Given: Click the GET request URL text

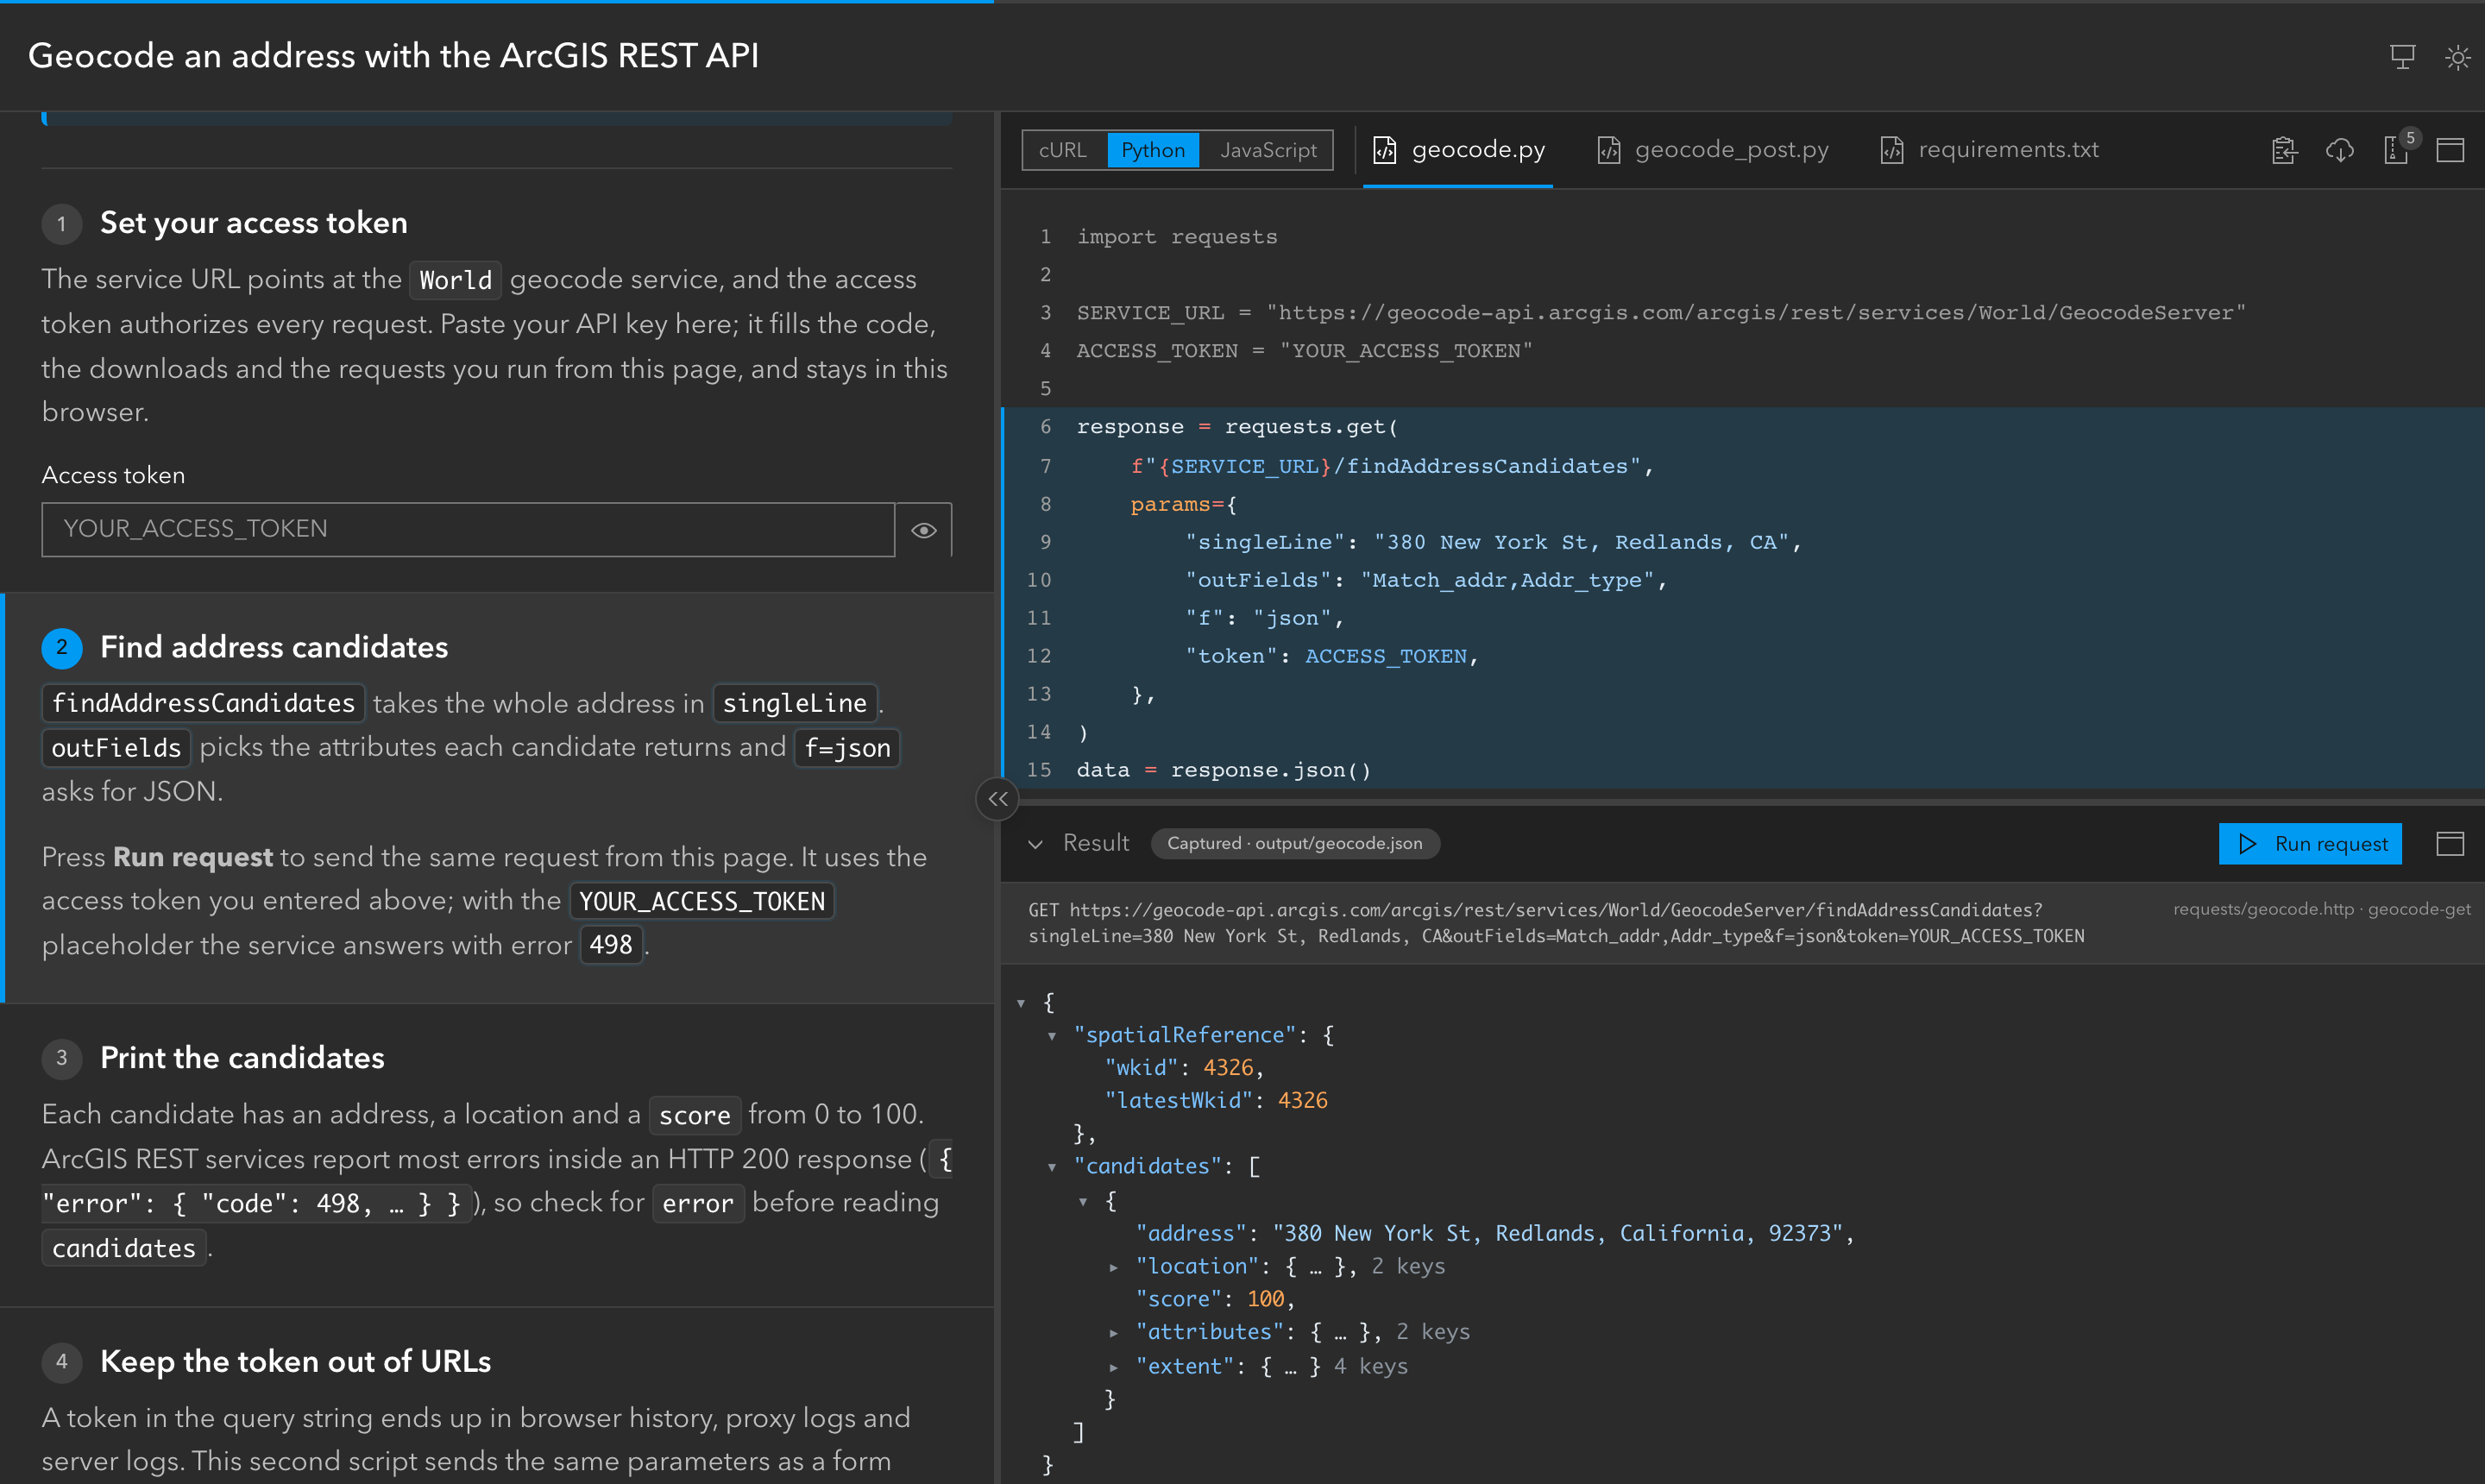Looking at the screenshot, I should click(1556, 923).
